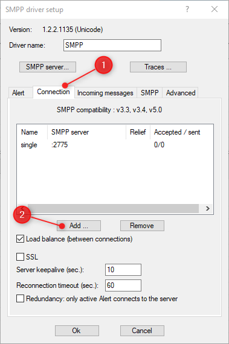229x344 pixels.
Task: Click the Relief column header
Action: (x=138, y=132)
